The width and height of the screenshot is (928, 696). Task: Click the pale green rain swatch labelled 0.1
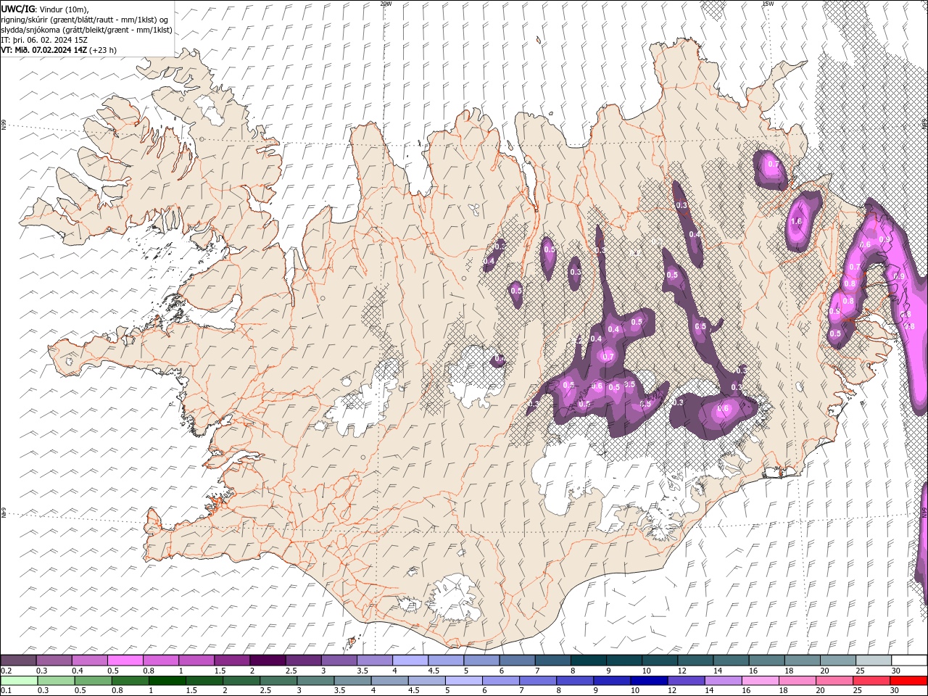20,681
